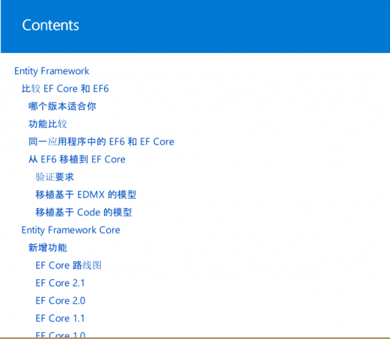Open EF Core 2.0 entry

pyautogui.click(x=60, y=300)
